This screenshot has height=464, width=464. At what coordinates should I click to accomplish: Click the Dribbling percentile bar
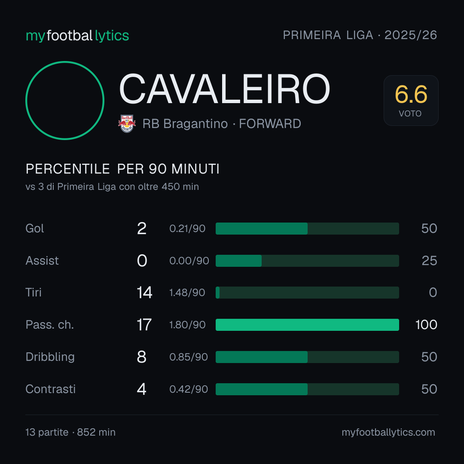click(307, 357)
